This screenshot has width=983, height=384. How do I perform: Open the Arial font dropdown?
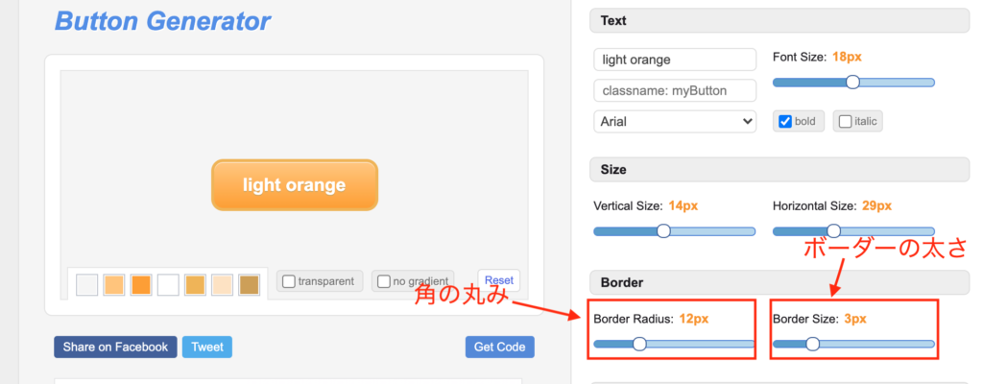click(675, 121)
